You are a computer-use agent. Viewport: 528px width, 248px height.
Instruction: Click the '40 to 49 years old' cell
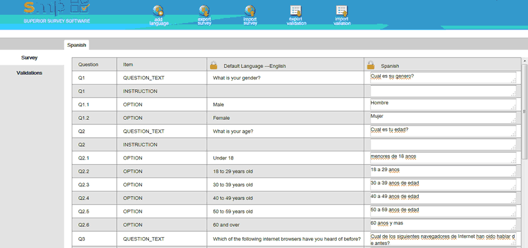(285, 198)
